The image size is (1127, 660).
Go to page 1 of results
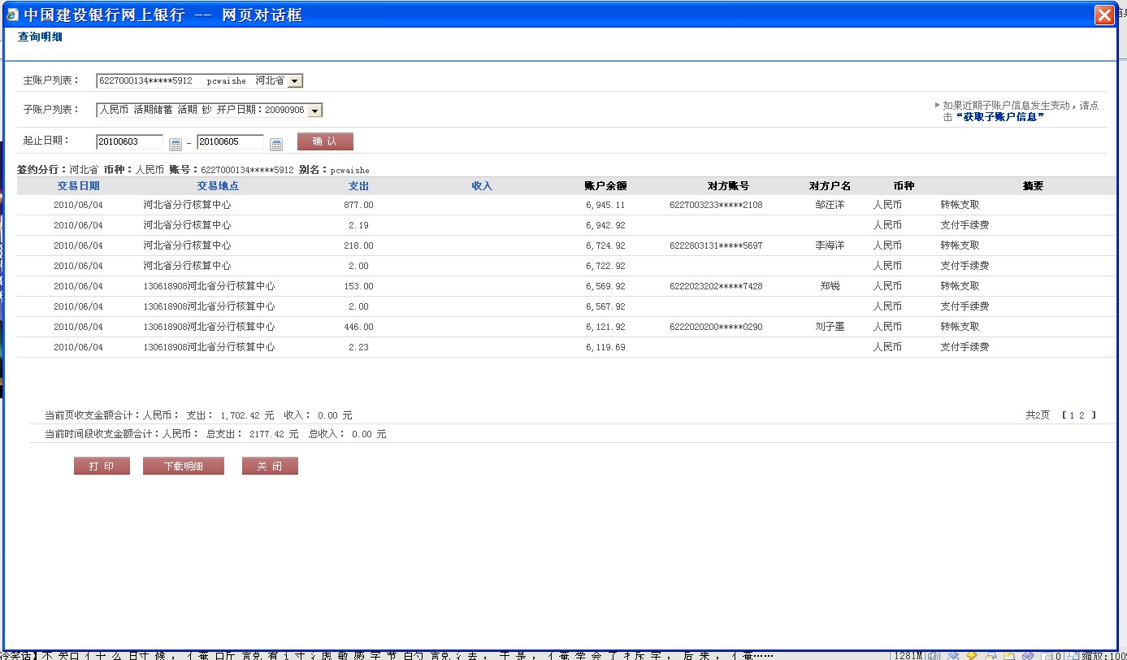point(1072,415)
